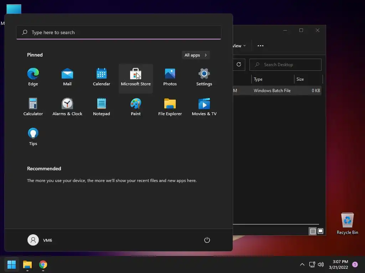Open View dropdown in File Explorer window
The height and width of the screenshot is (273, 365).
[239, 46]
